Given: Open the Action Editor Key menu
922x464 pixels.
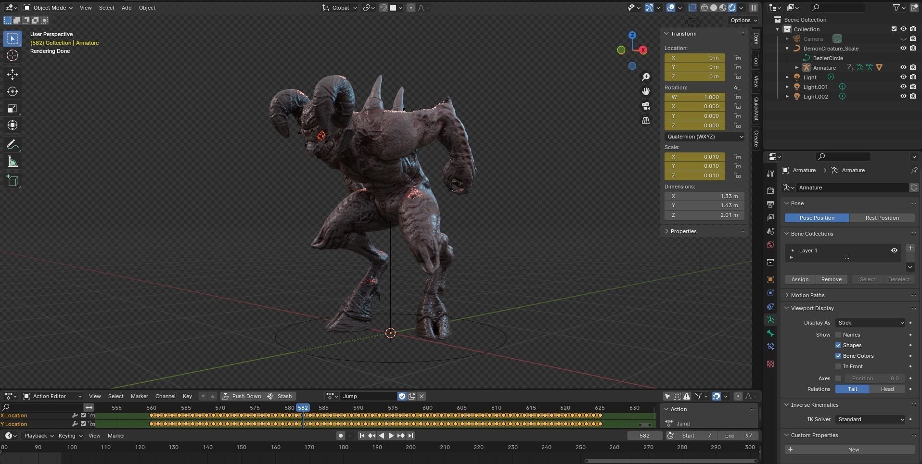Looking at the screenshot, I should click(x=187, y=396).
